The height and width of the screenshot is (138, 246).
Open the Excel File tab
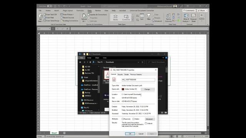click(x=40, y=10)
